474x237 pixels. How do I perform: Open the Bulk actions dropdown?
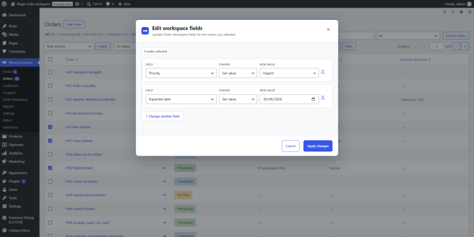(x=69, y=46)
